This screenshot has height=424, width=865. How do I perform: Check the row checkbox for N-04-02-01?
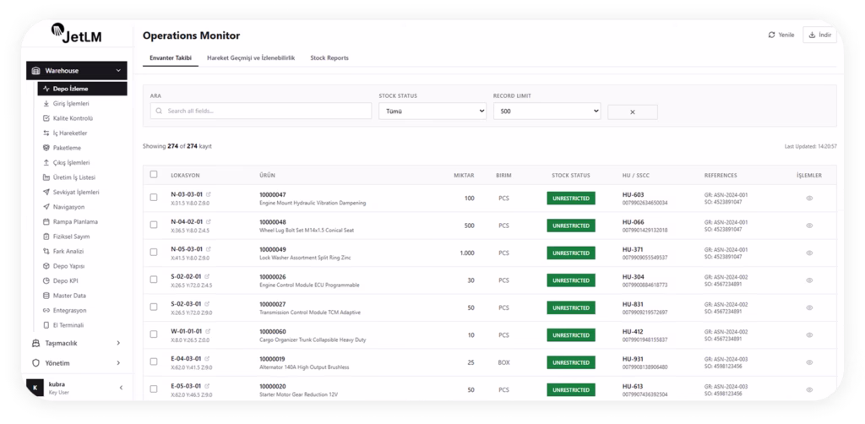click(153, 226)
